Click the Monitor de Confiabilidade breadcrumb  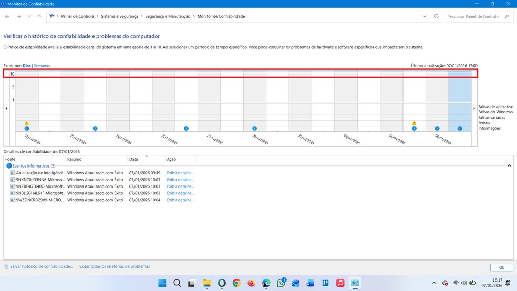(x=221, y=16)
